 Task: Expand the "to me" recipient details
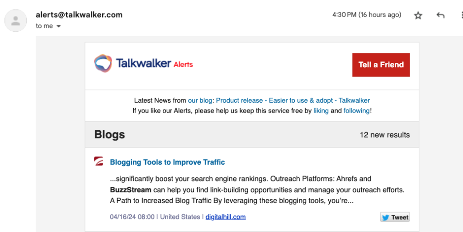(x=59, y=26)
